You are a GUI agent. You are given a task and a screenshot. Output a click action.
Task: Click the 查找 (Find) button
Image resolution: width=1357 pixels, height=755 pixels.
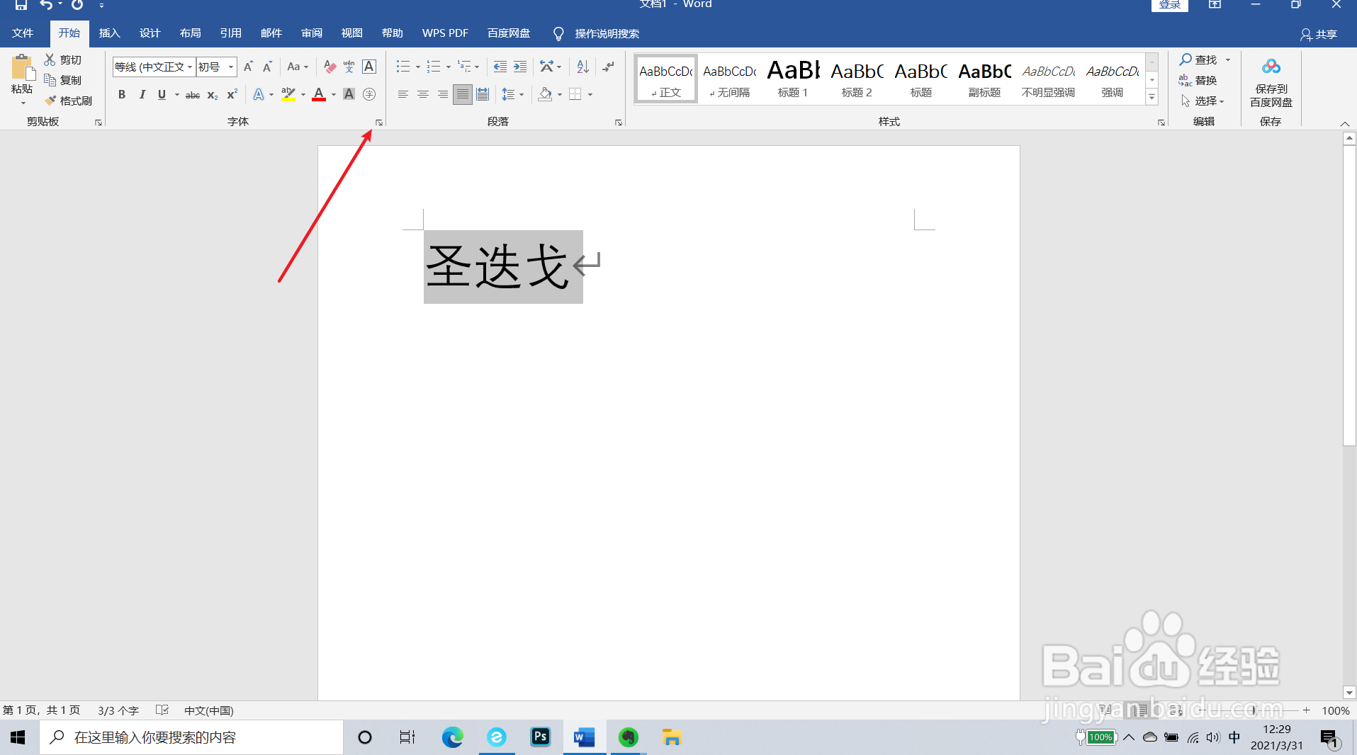(1199, 60)
